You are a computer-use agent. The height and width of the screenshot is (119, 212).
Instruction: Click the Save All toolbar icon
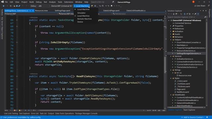19,6
